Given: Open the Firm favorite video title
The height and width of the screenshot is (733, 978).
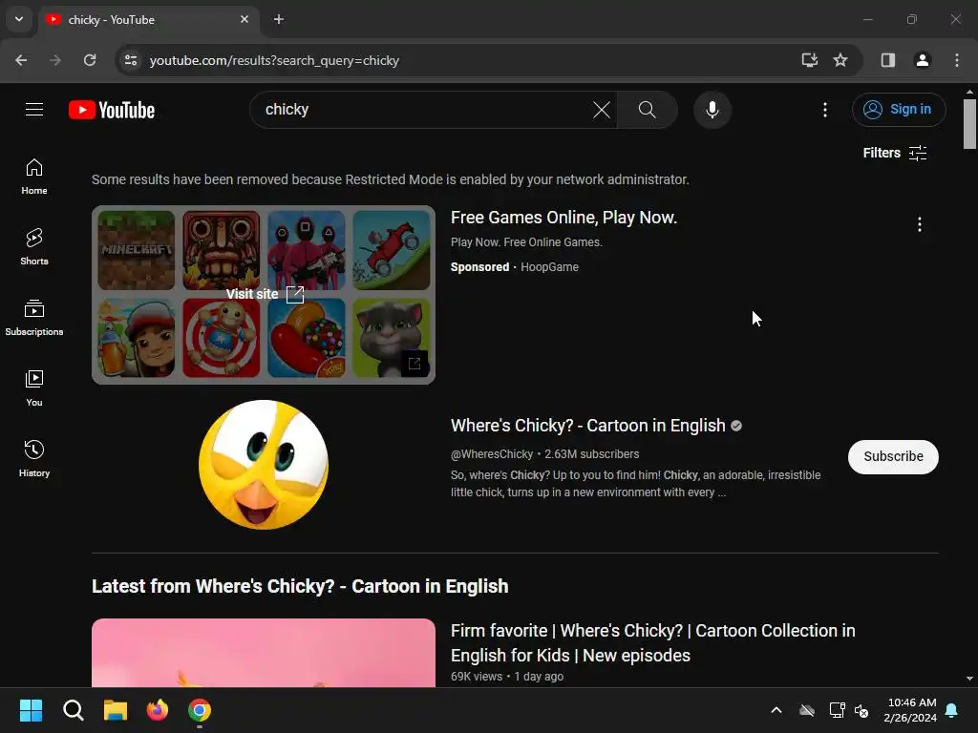Looking at the screenshot, I should pyautogui.click(x=653, y=642).
